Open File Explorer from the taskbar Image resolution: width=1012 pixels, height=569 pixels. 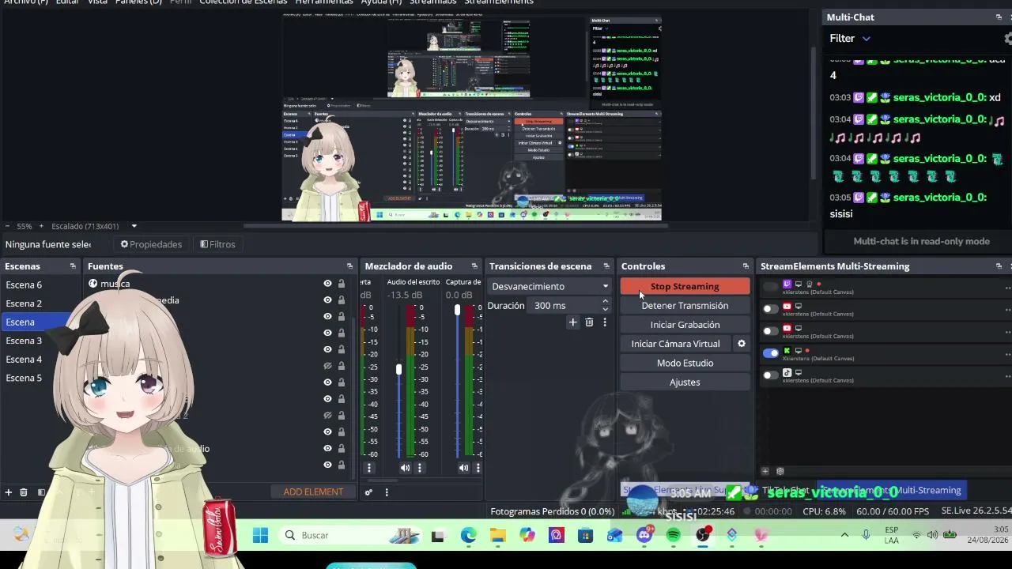tap(497, 535)
